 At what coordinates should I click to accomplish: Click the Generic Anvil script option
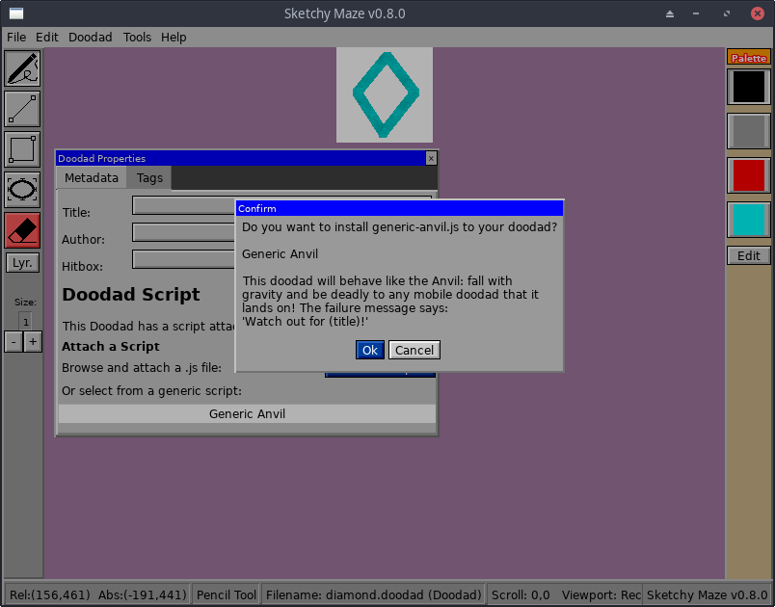pyautogui.click(x=247, y=413)
